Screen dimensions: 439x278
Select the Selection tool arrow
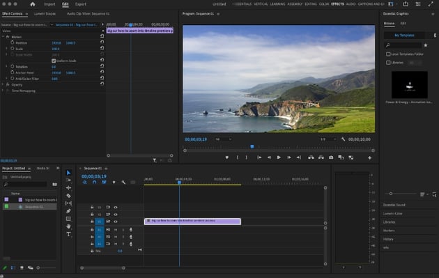[68, 173]
